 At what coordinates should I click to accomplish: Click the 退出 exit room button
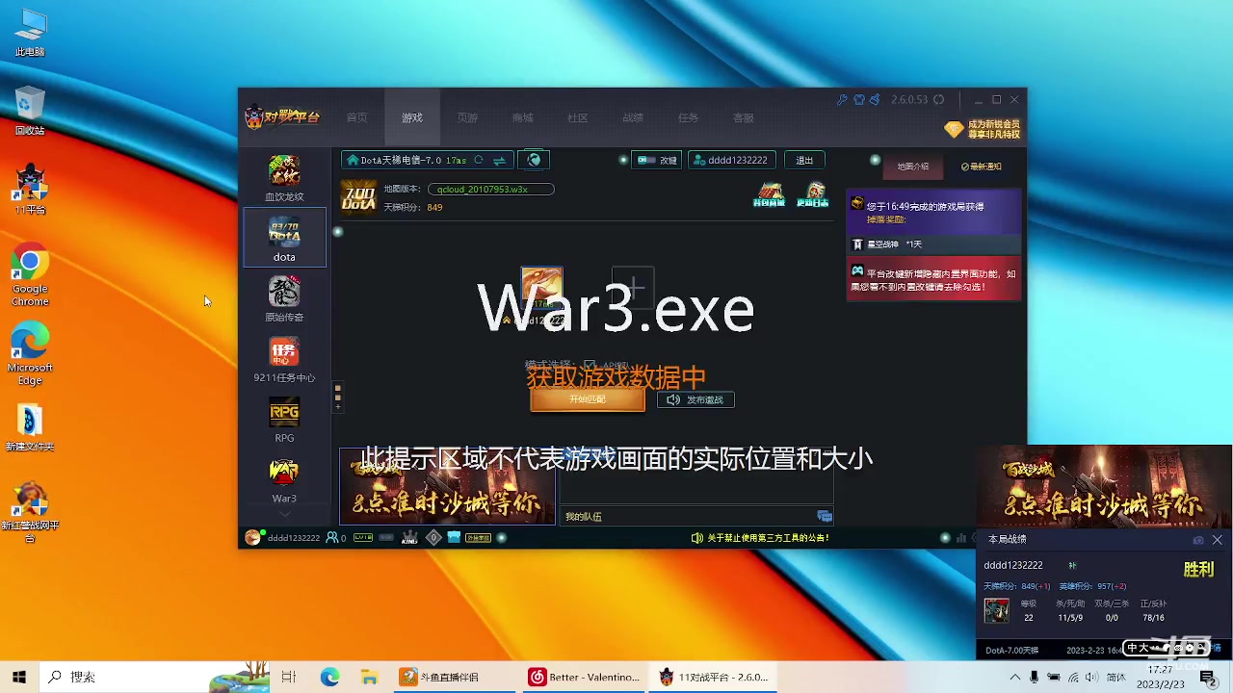pyautogui.click(x=804, y=160)
